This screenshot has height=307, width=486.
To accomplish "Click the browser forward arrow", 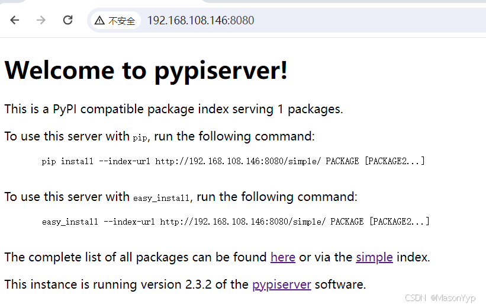I will [41, 20].
